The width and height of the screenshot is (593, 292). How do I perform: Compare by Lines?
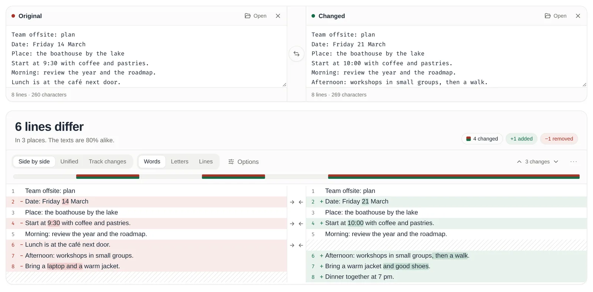(206, 162)
